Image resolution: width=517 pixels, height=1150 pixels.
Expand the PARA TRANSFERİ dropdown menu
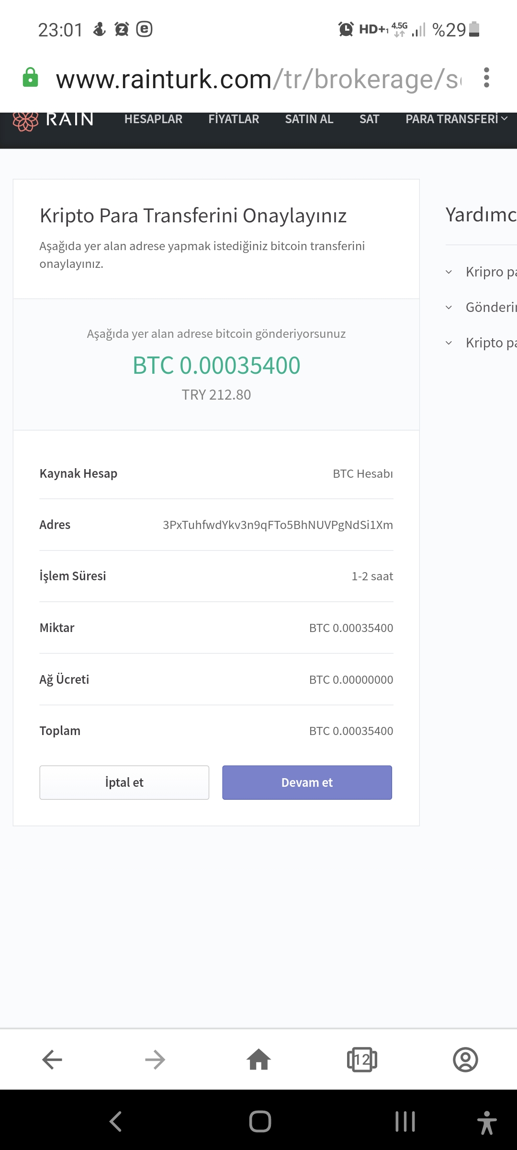coord(457,119)
